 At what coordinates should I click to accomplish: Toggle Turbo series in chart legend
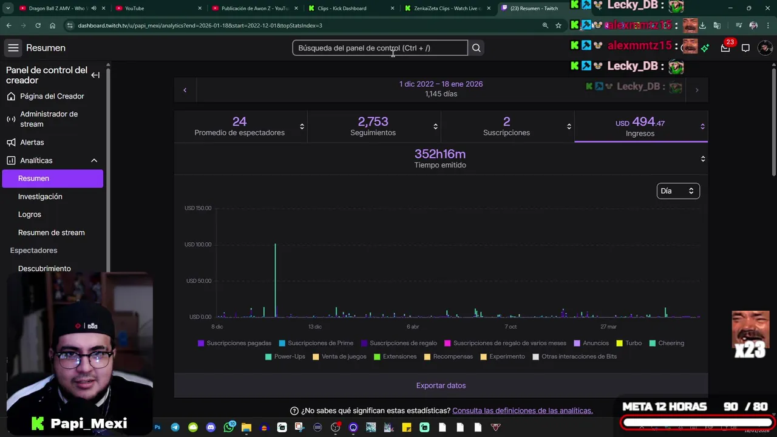[x=629, y=343]
